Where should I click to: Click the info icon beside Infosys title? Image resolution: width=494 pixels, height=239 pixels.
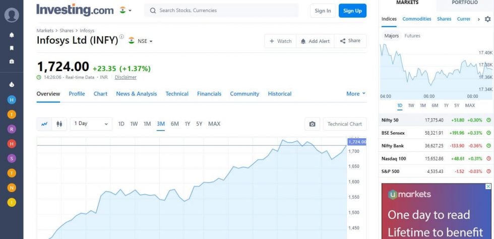pyautogui.click(x=121, y=37)
